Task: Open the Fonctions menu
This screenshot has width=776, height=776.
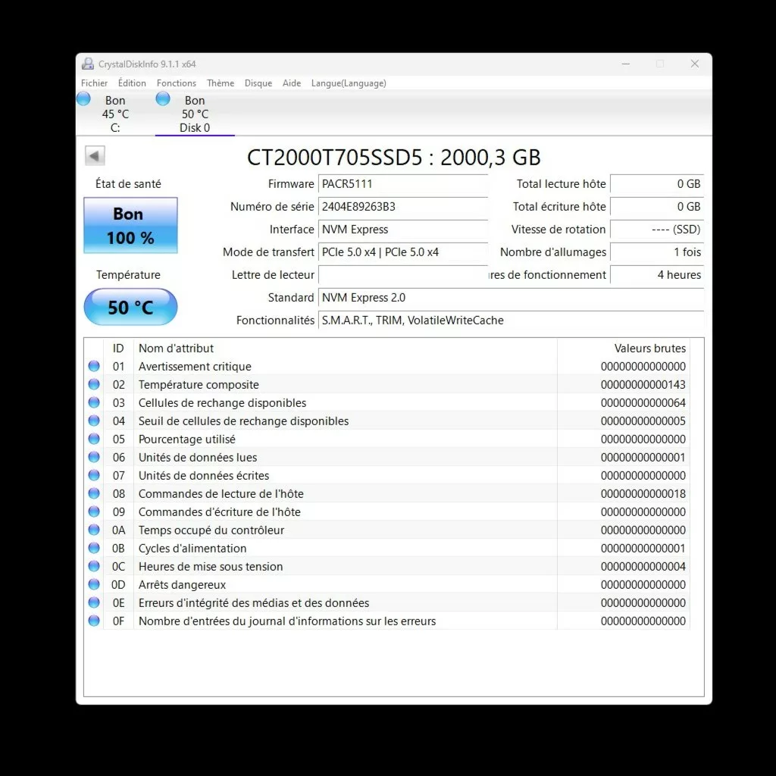Action: point(176,83)
